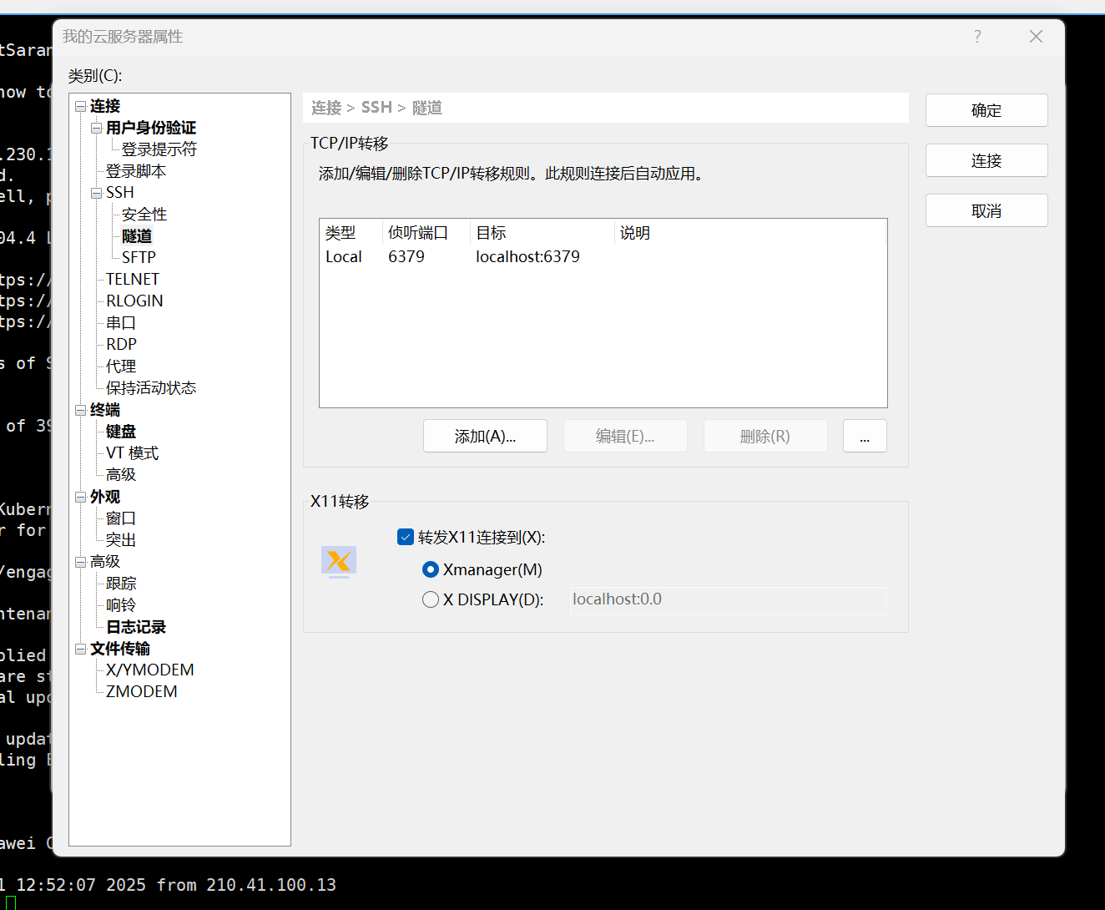Add a new tunnel rule with 添加(A)...
Screen dimensions: 1105x910
click(x=485, y=436)
